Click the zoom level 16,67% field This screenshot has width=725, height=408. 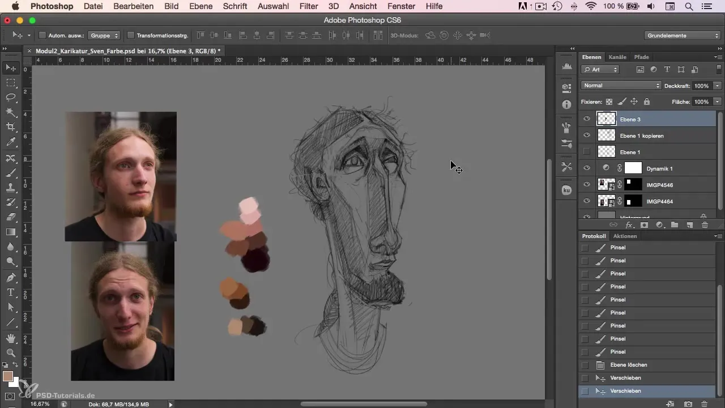click(40, 405)
